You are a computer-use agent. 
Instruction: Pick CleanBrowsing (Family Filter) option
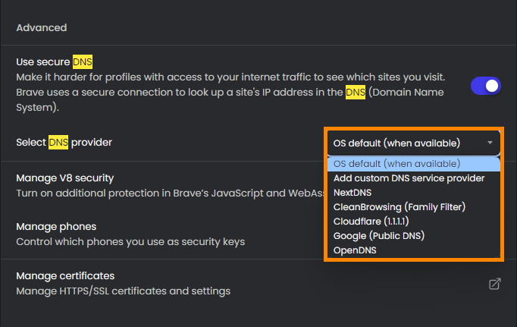point(414,207)
